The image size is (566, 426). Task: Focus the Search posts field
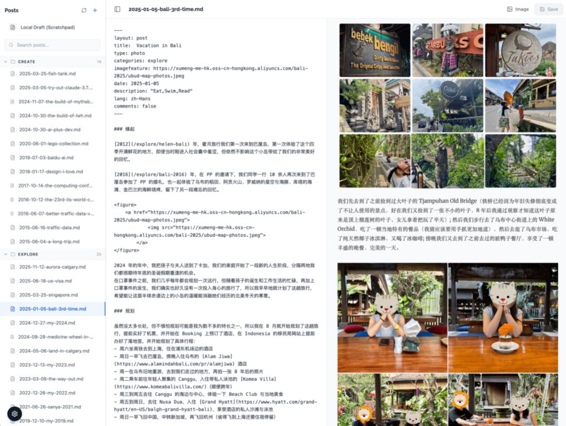[52, 45]
